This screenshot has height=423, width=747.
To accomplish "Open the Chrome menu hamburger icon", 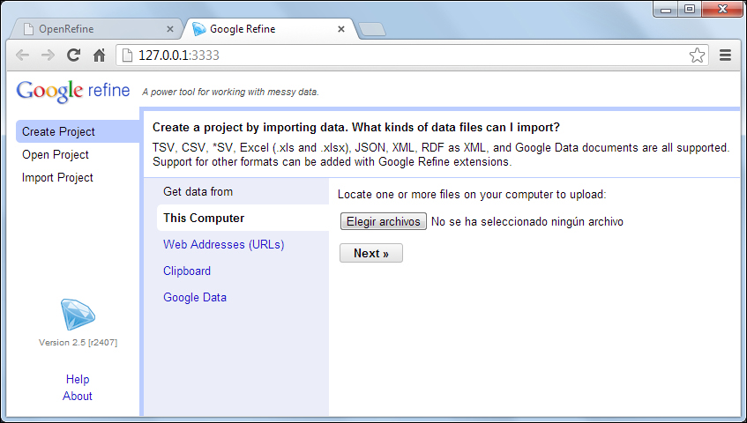I will pyautogui.click(x=725, y=56).
